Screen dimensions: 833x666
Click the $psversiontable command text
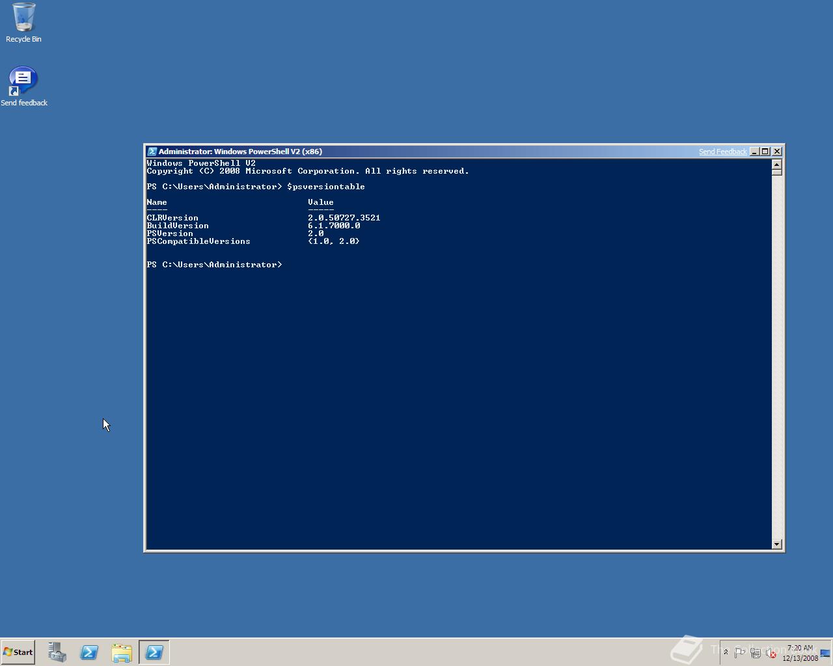pyautogui.click(x=325, y=187)
